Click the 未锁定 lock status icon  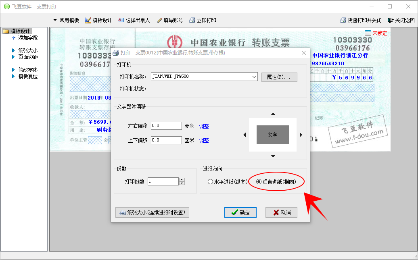pos(368,33)
